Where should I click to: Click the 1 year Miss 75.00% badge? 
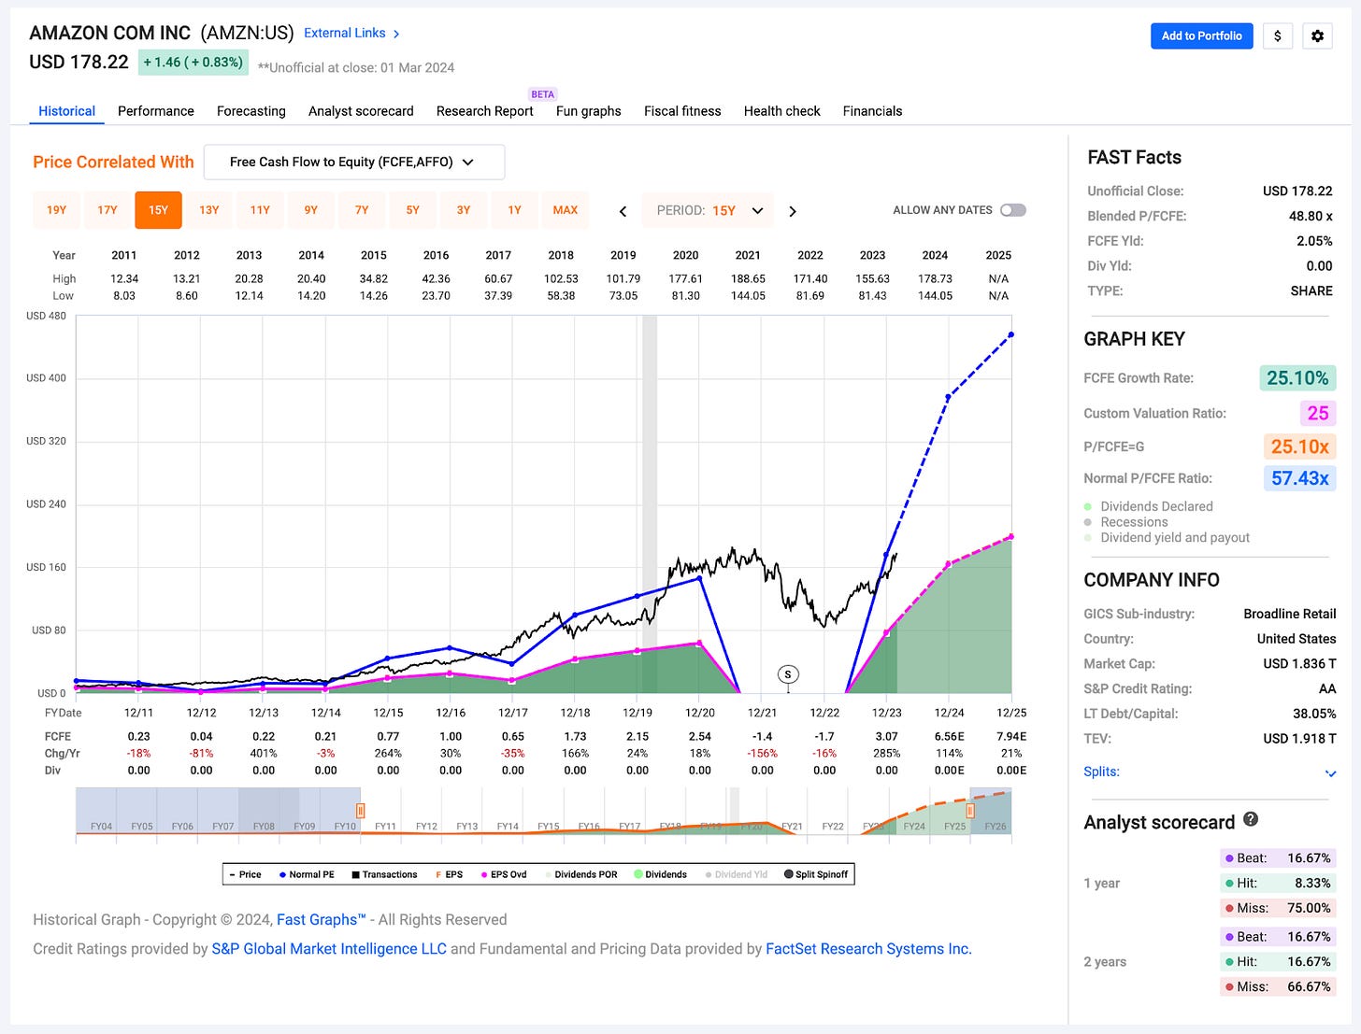(x=1278, y=908)
